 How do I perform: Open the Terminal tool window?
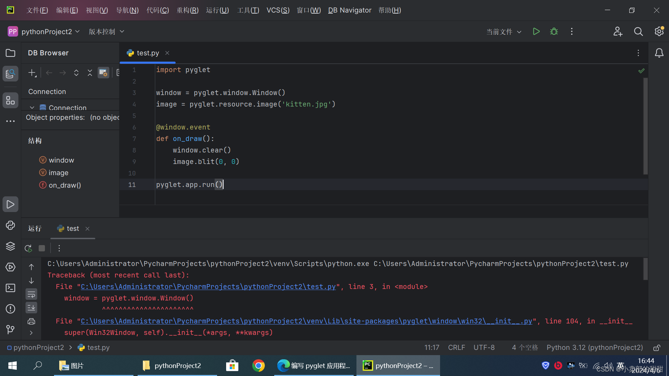(10, 288)
